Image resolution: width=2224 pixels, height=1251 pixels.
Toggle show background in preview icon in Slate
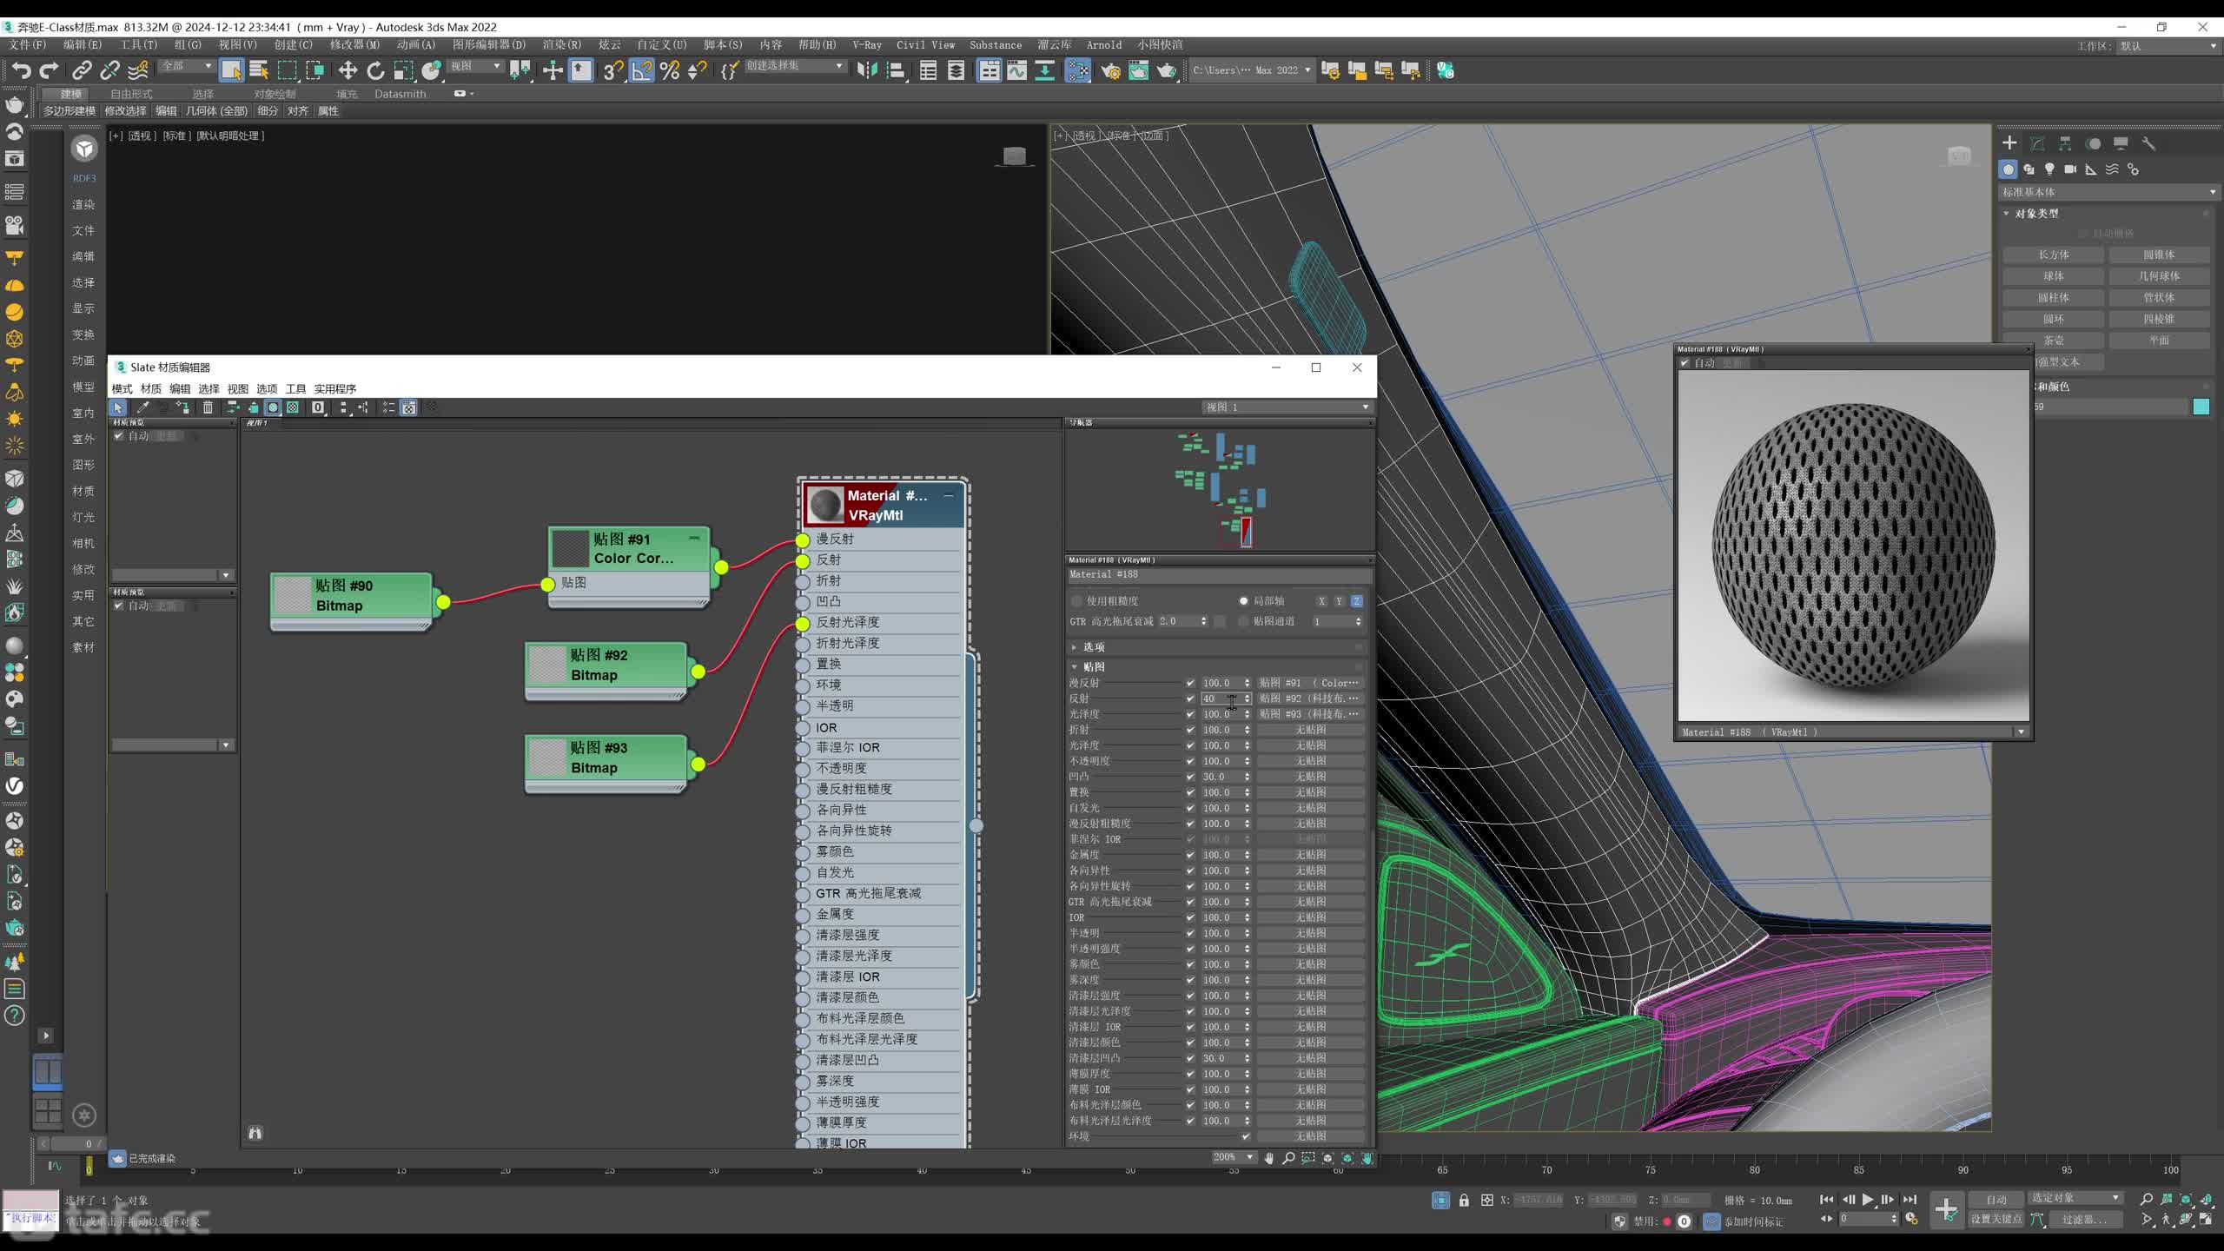coord(293,407)
